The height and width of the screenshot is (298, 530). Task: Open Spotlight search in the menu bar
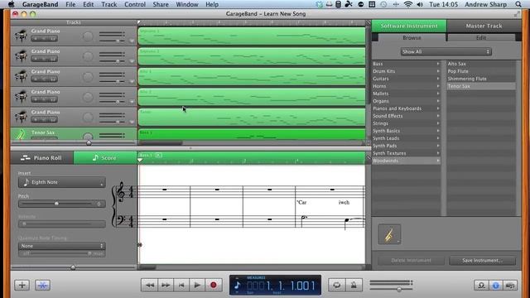pyautogui.click(x=518, y=4)
